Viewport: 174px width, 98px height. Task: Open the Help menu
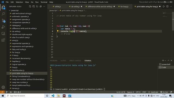[x=51, y=2]
